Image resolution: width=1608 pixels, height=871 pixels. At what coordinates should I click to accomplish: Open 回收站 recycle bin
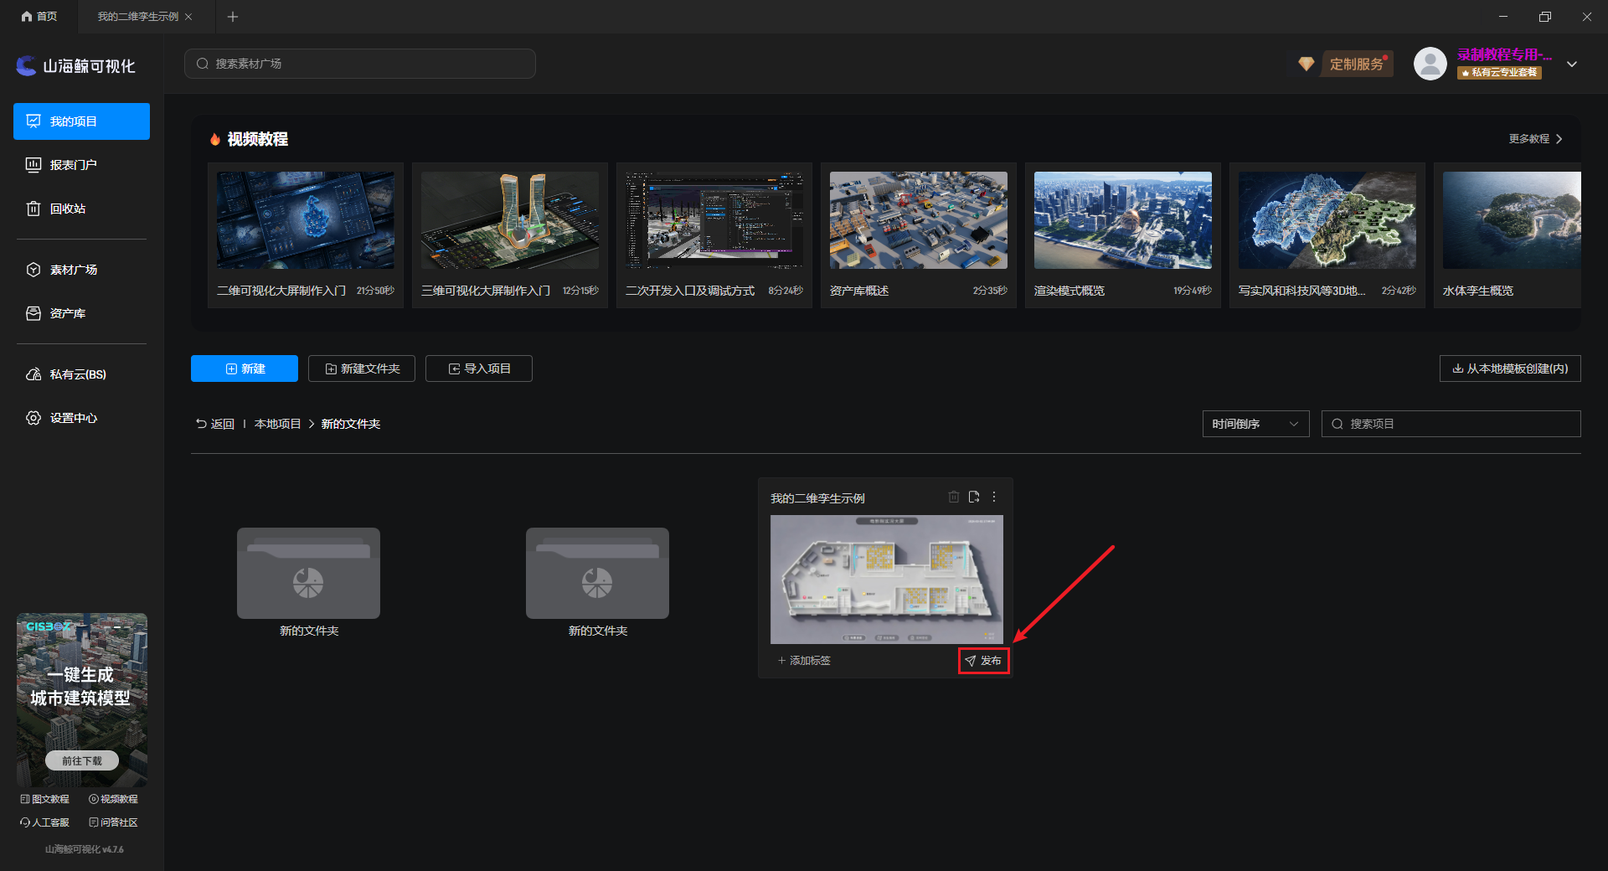[81, 209]
